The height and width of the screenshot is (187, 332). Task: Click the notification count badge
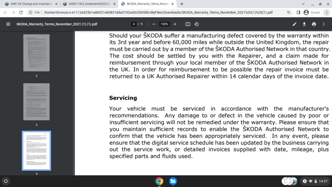(x=305, y=181)
